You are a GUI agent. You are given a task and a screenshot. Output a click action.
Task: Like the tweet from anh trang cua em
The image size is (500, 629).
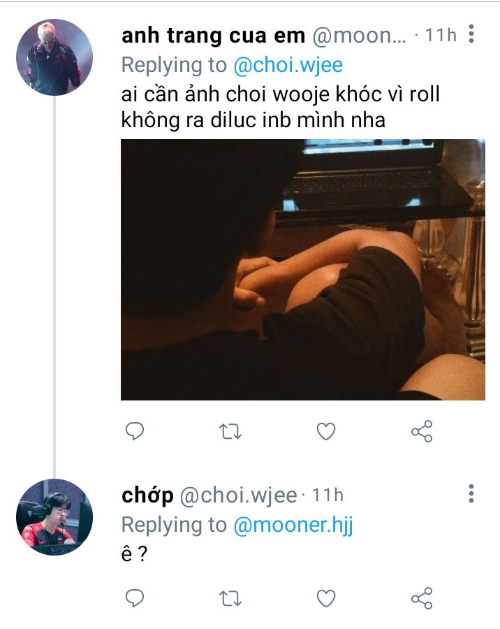pos(326,431)
